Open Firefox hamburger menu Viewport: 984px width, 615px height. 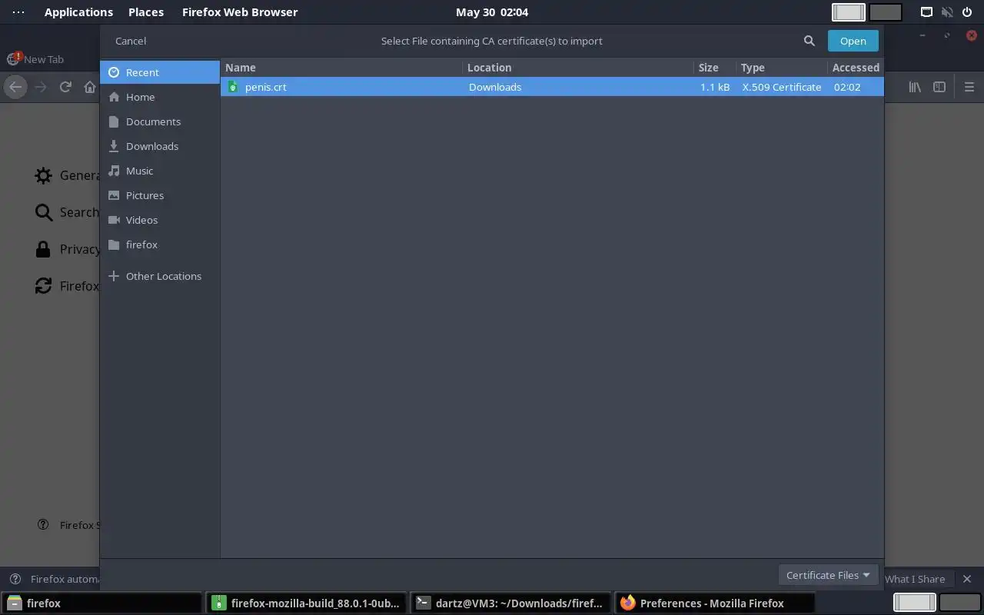coord(969,87)
